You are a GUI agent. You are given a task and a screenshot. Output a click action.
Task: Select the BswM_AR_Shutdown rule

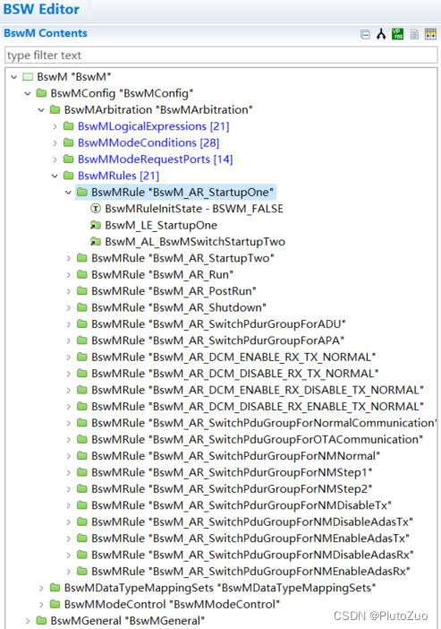[x=179, y=307]
